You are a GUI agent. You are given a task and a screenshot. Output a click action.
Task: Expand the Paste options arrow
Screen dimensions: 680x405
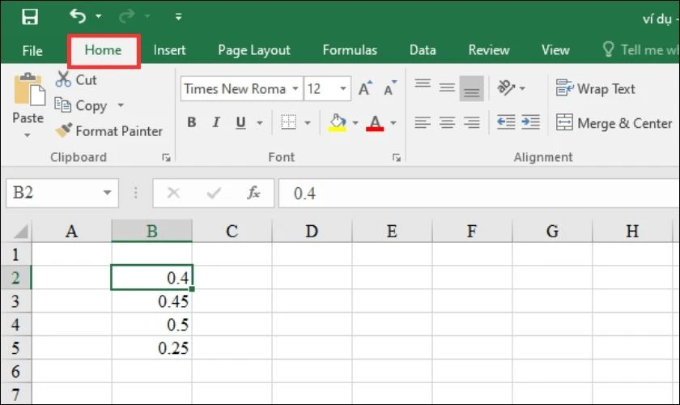coord(28,135)
